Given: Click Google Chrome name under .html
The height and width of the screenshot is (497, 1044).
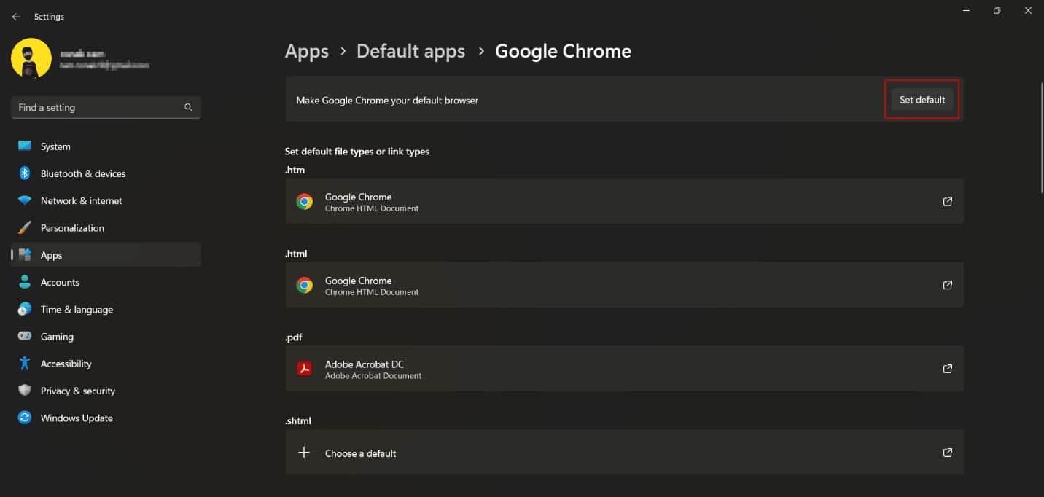Looking at the screenshot, I should point(358,281).
